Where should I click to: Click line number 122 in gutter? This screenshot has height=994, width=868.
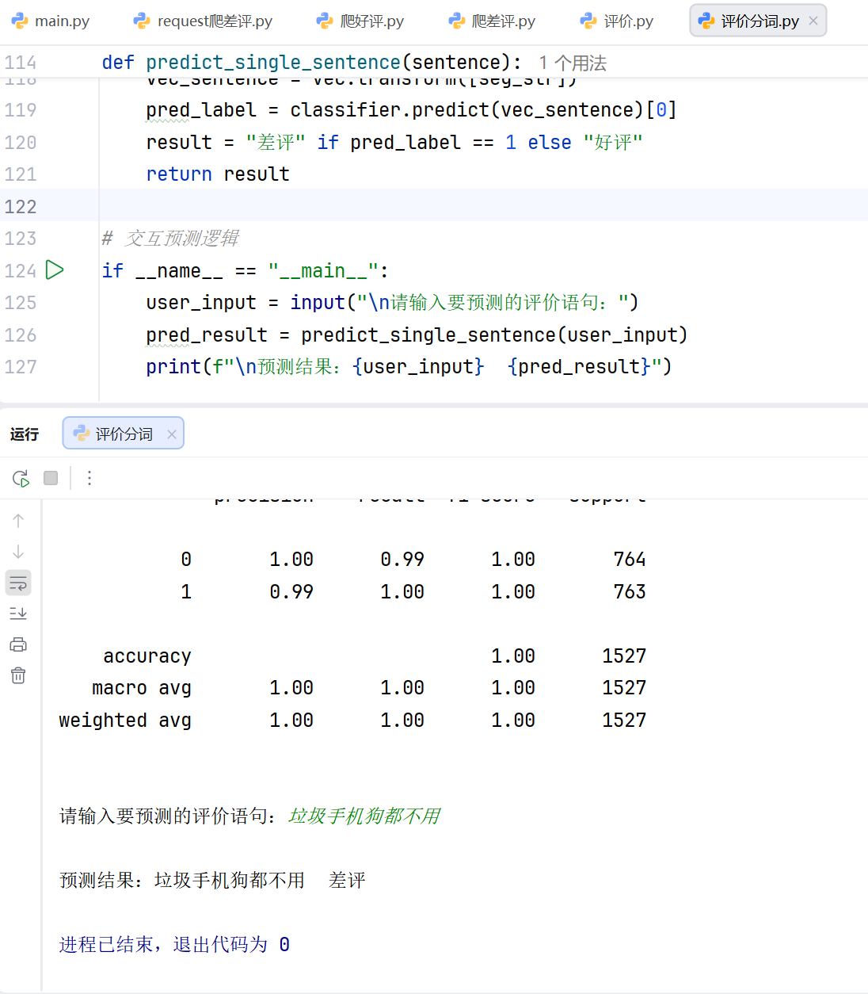[21, 207]
